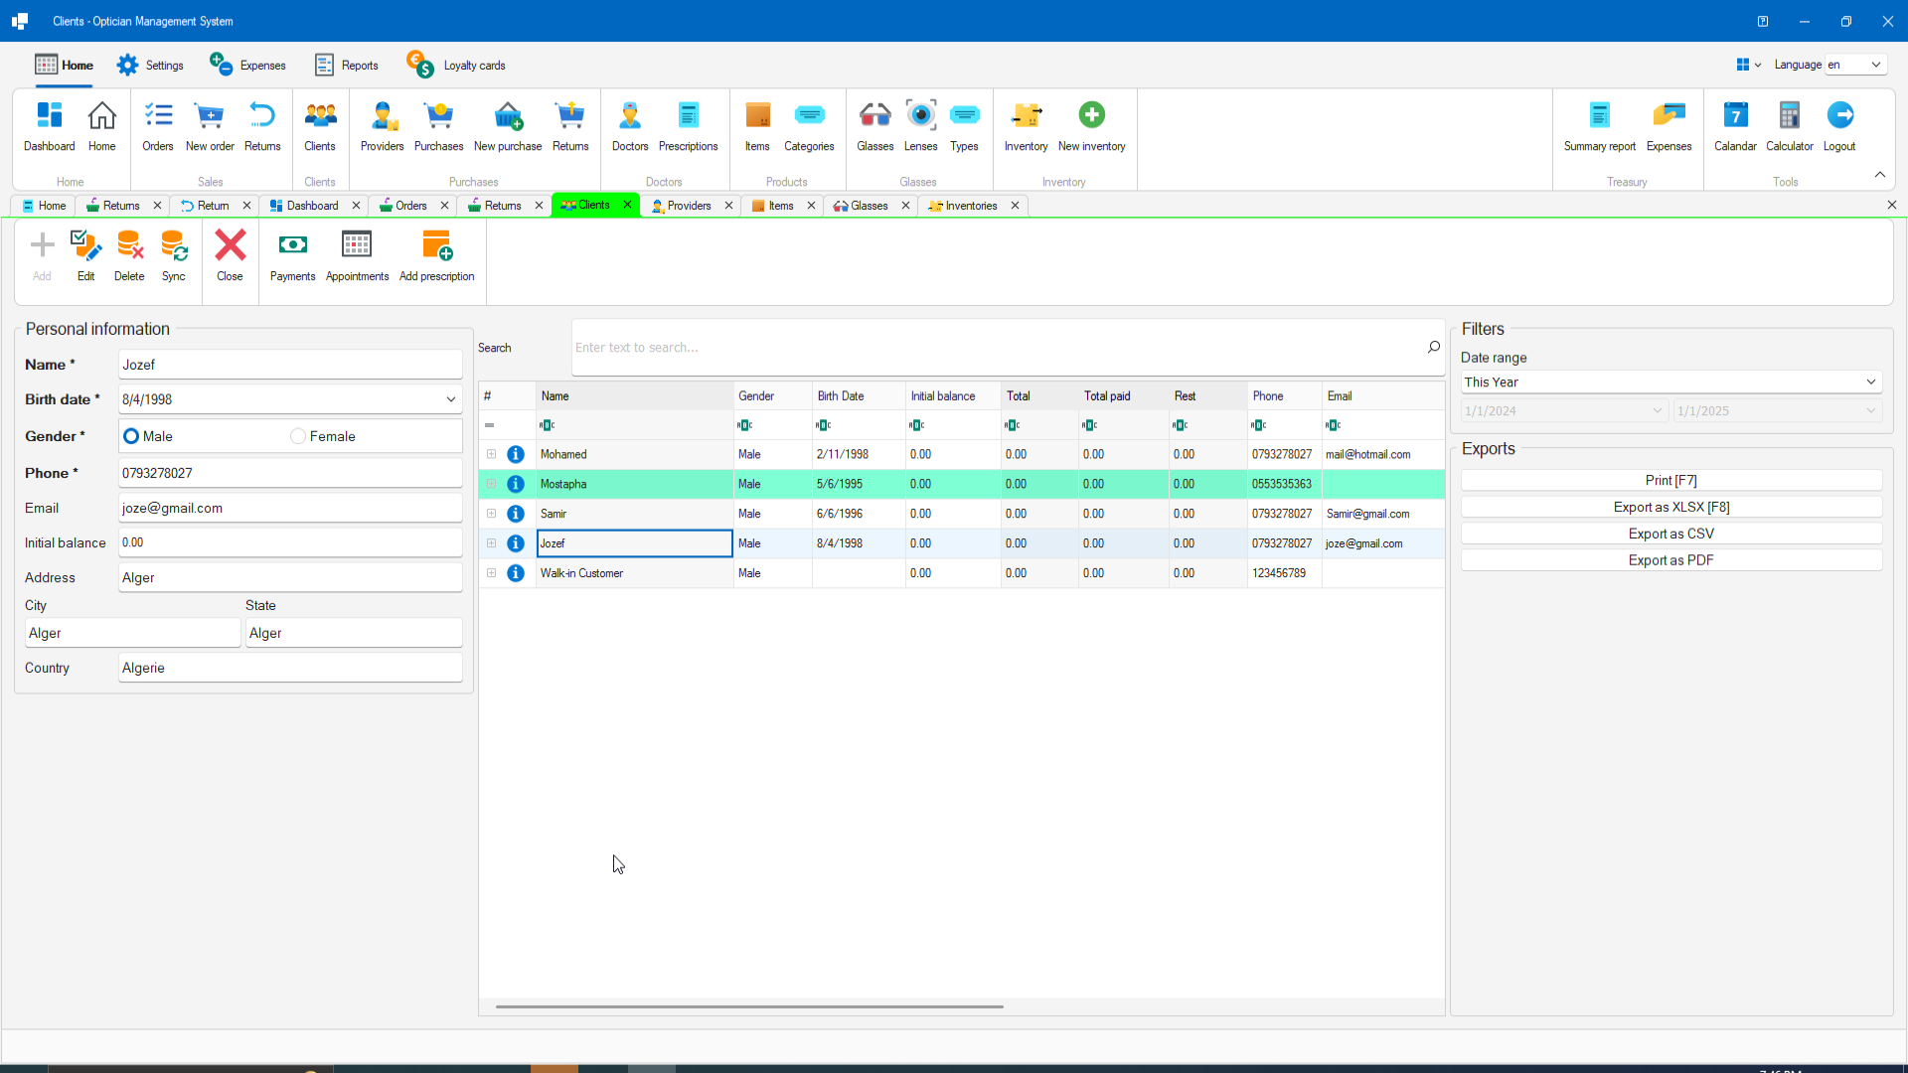Viewport: 1908px width, 1073px height.
Task: Open the Dashboard from the ribbon
Action: click(x=49, y=127)
